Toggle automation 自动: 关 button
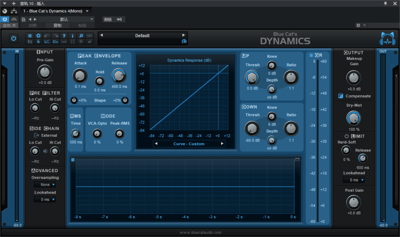The height and width of the screenshot is (237, 400). coord(9,25)
